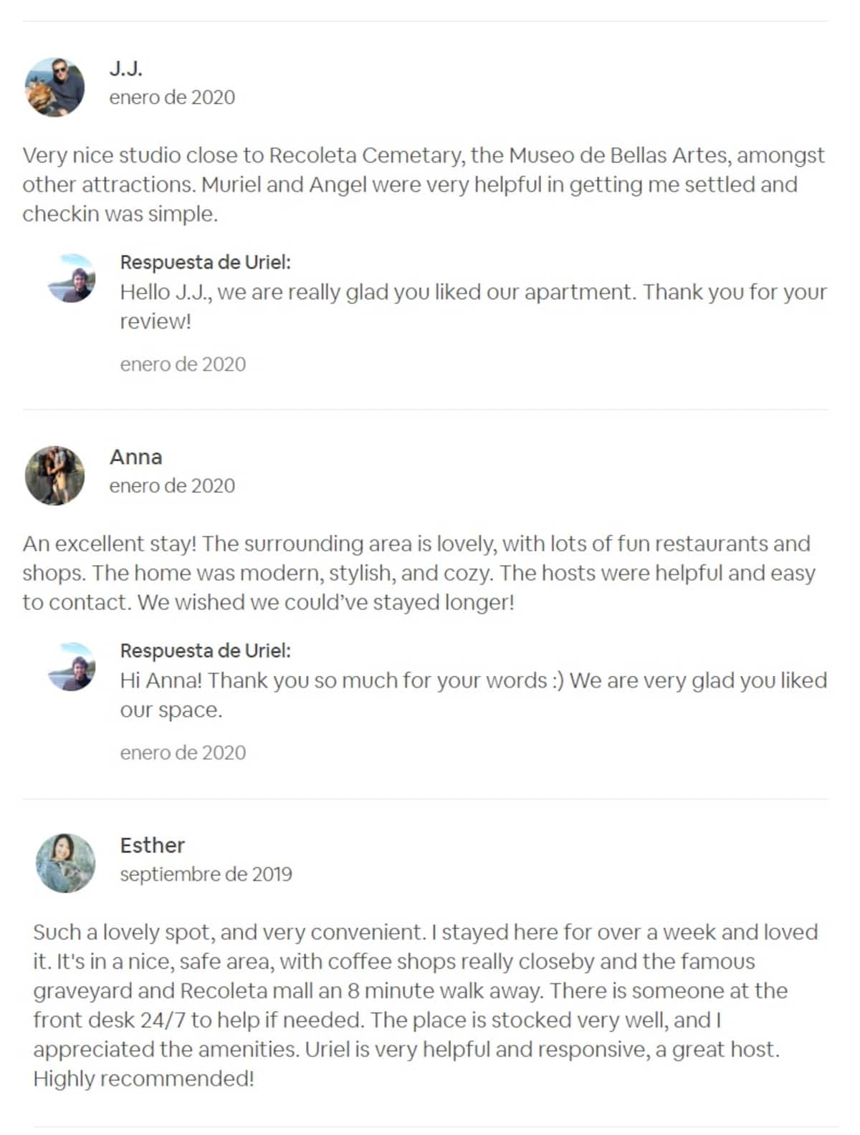Click Uriel's avatar in reply to J.J.

click(72, 278)
